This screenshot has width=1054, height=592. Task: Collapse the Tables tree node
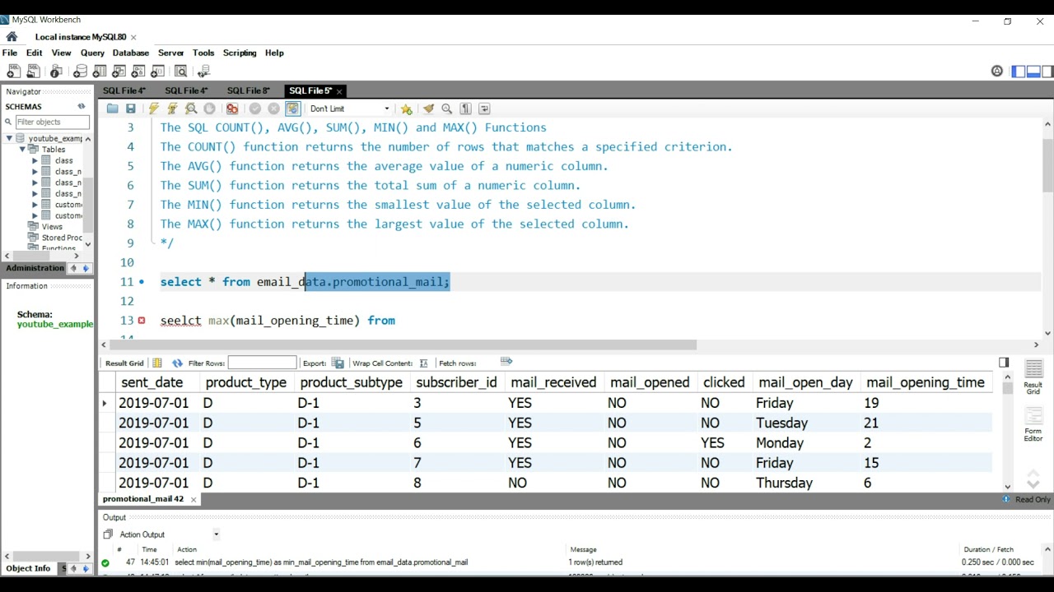23,150
